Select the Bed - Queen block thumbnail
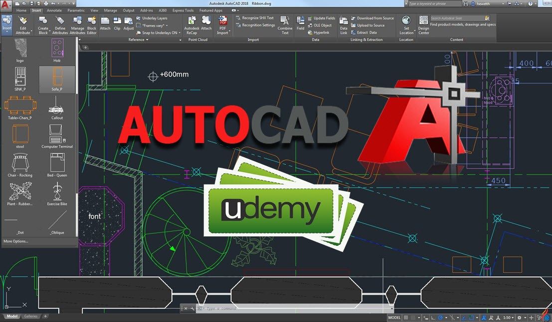Screen dimensions: 552x322 tap(57, 165)
